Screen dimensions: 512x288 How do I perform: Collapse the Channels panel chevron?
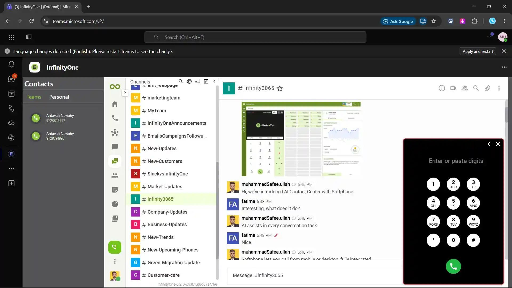214,81
